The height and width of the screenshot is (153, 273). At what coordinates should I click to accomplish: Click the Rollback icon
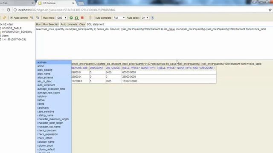point(31,18)
